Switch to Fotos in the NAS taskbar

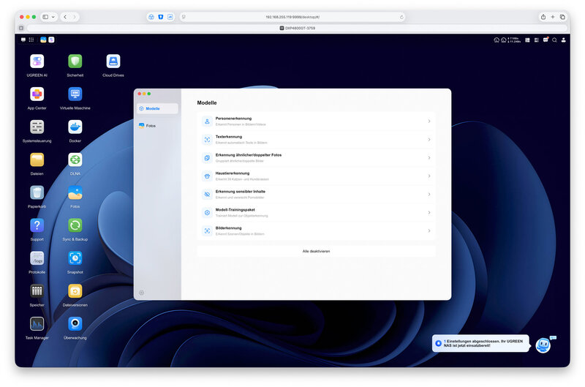43,40
